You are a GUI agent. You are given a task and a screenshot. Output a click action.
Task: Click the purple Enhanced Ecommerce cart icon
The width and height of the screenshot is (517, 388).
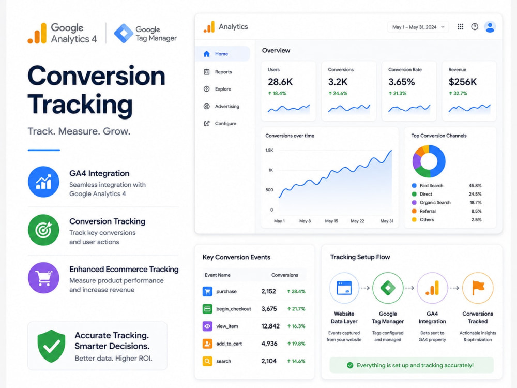click(43, 278)
